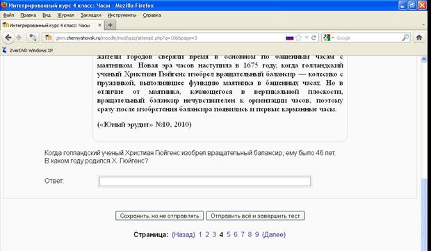Click the current page number 4

tap(221, 234)
